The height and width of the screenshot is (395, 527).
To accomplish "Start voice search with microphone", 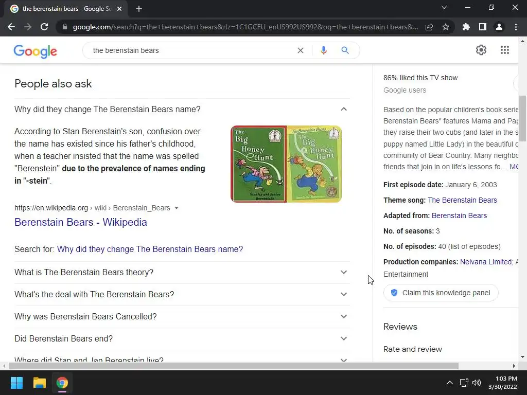I will [x=324, y=50].
